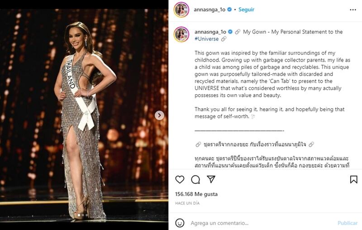Open comments with the speech bubble icon
This screenshot has width=362, height=230.
coord(195,179)
